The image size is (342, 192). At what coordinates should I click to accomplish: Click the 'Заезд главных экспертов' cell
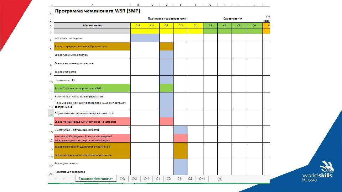click(x=92, y=55)
